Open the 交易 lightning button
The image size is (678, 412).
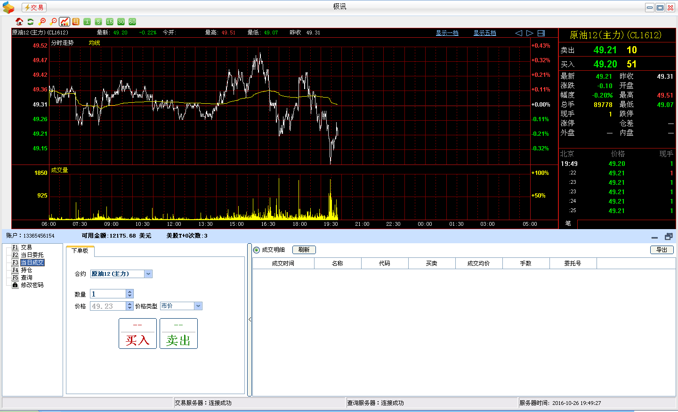coord(34,8)
